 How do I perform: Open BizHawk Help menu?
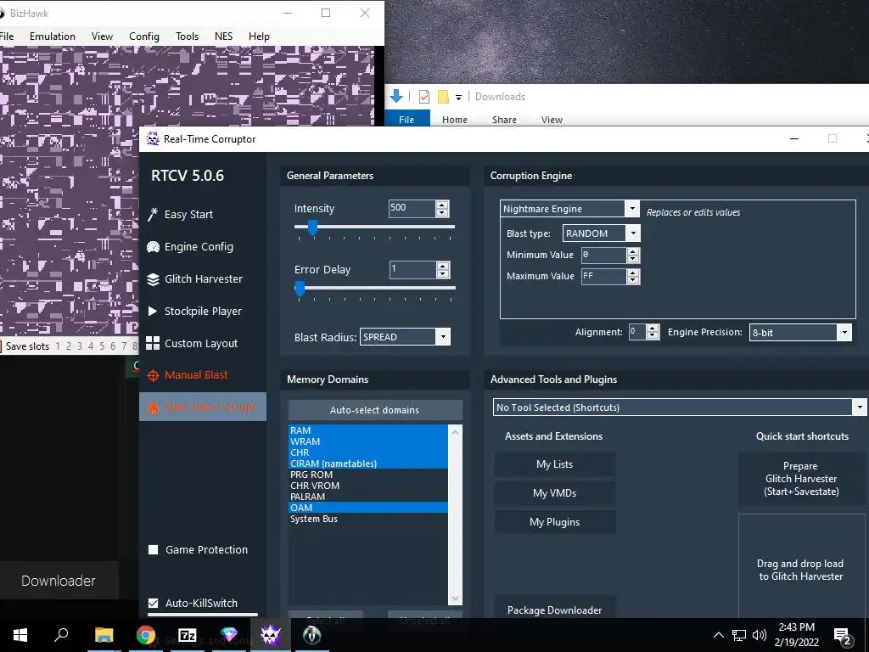tap(259, 37)
